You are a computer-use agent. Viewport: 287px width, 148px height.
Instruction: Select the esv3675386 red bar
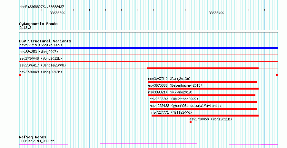tap(203, 89)
